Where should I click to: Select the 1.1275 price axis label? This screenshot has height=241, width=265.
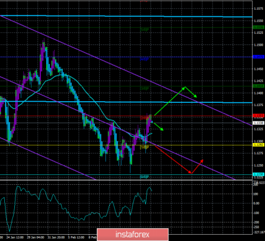tap(259, 153)
